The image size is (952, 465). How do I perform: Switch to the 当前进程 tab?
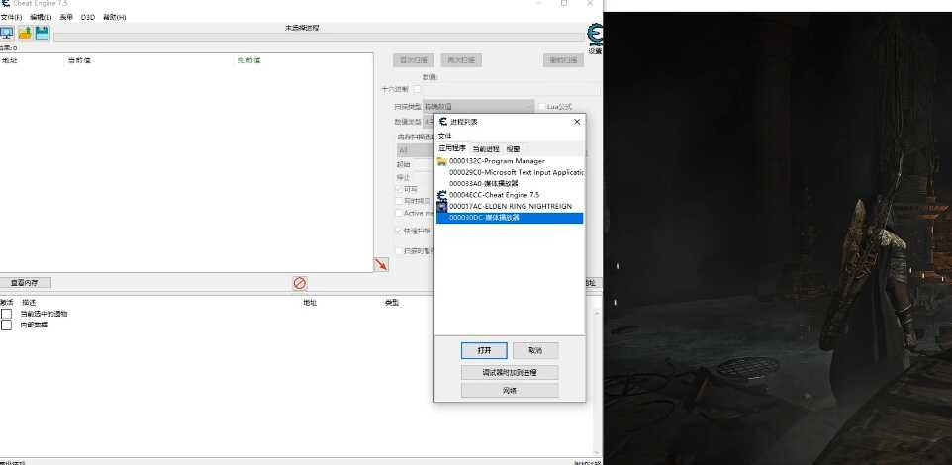(x=486, y=148)
